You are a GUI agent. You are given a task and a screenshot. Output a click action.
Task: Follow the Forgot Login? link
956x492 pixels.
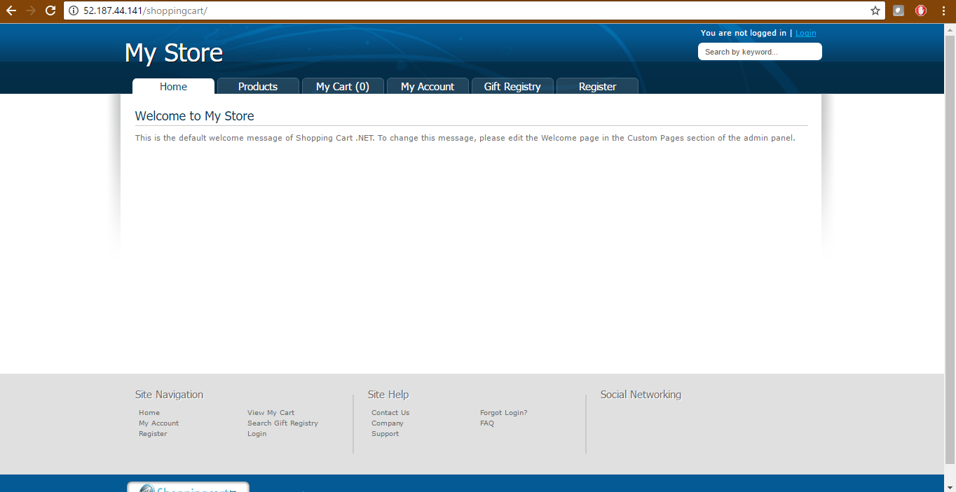(503, 413)
